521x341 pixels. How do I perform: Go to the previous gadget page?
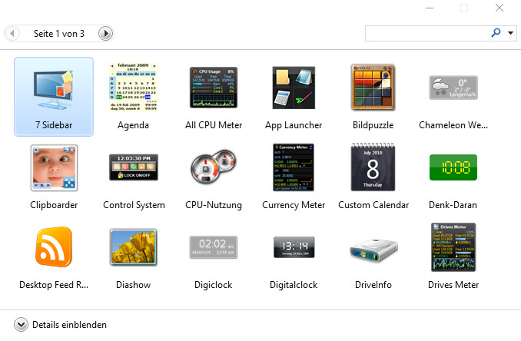click(x=12, y=34)
